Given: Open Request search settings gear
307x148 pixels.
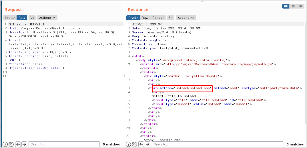Looking at the screenshot, I should 11,144.
